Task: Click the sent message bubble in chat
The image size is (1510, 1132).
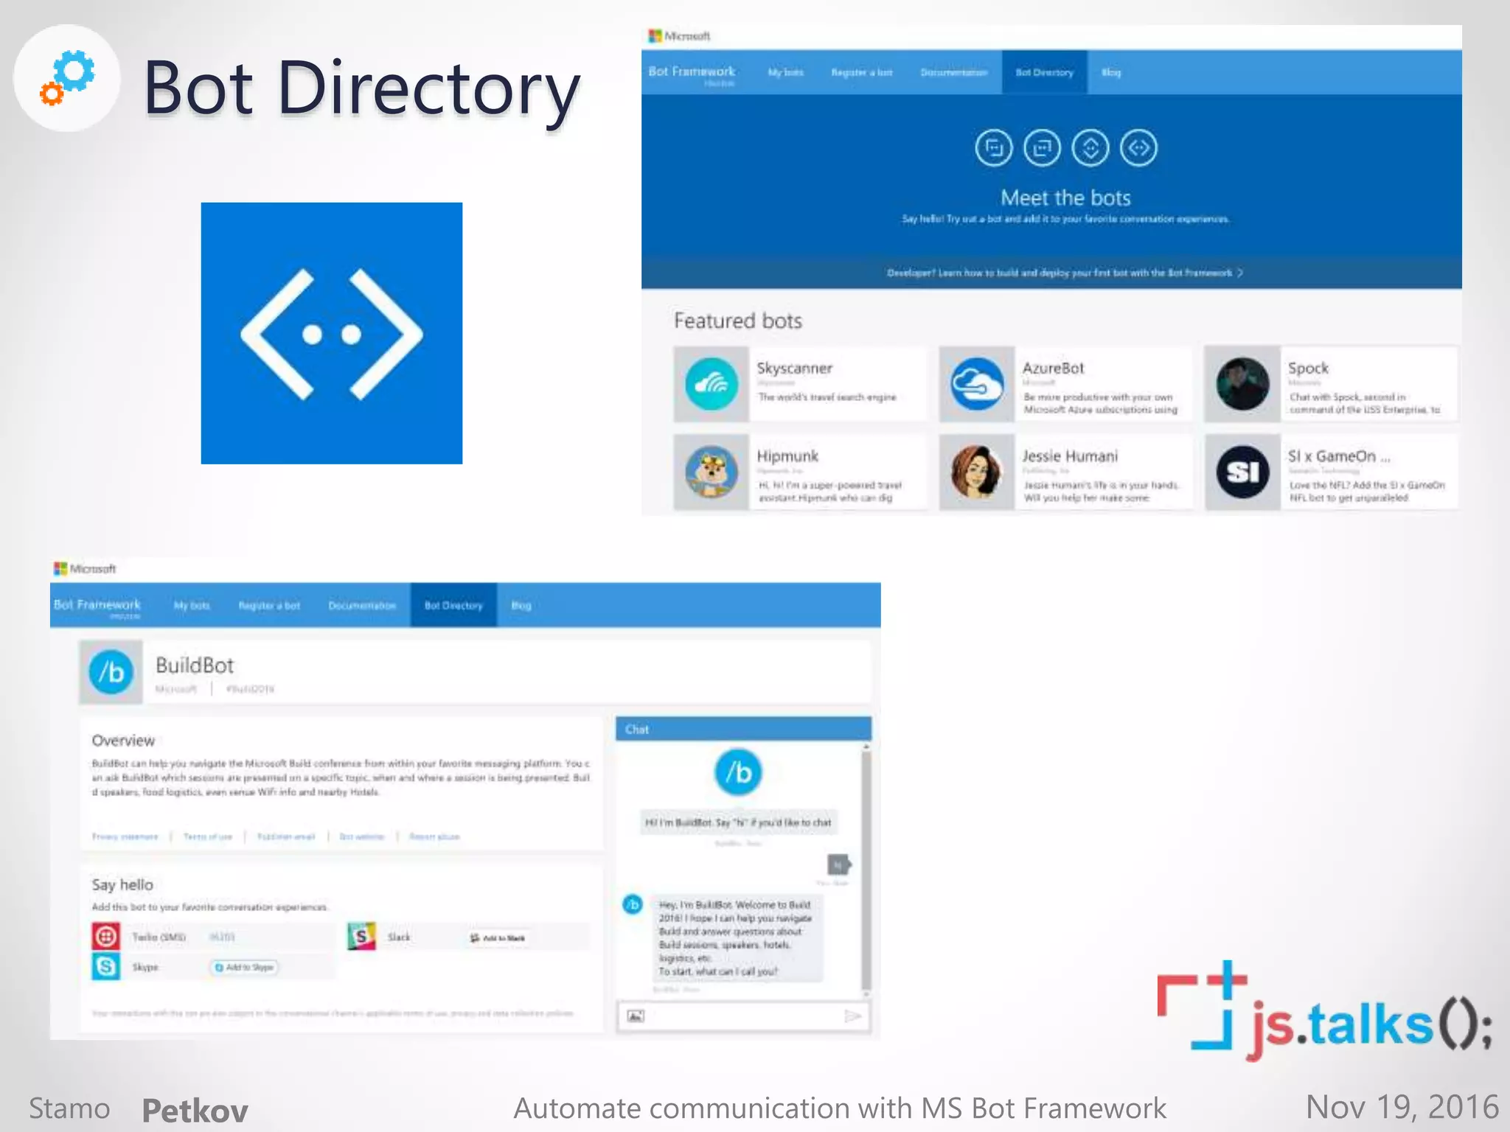Action: [838, 864]
